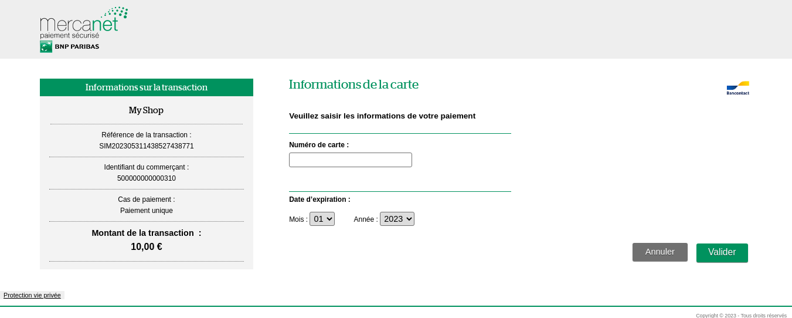The width and height of the screenshot is (792, 318).
Task: Click the Paiement unique text
Action: pyautogui.click(x=147, y=211)
